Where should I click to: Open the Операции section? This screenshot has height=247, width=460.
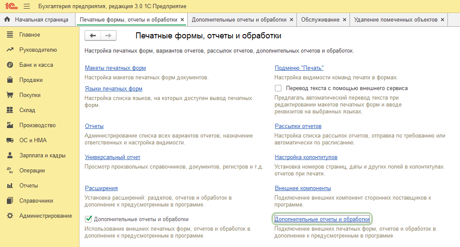32,171
